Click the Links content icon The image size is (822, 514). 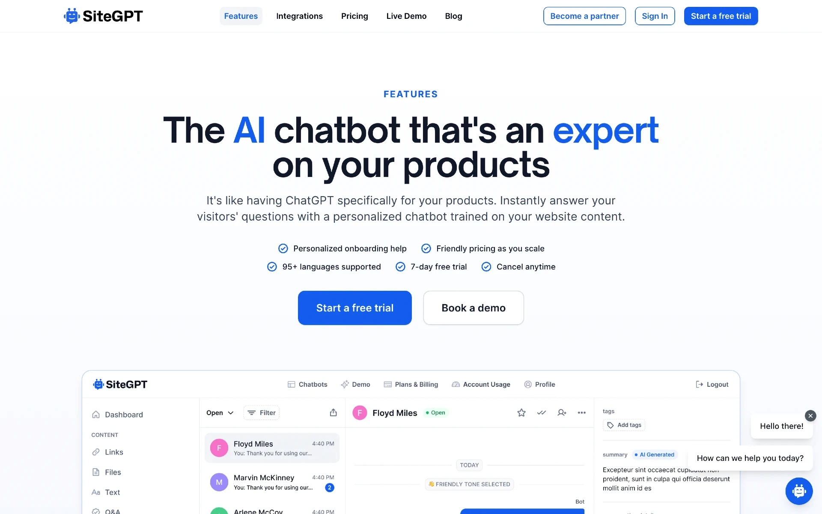tap(96, 451)
